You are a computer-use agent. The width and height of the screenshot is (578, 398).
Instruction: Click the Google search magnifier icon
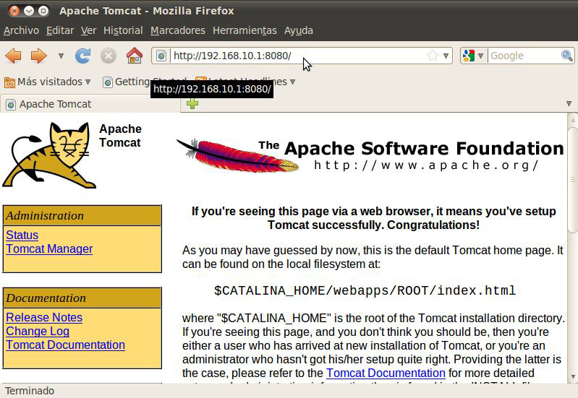pos(567,56)
